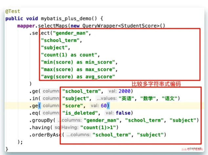Click the "school_term" string in select list
The image size is (208, 155).
pos(60,40)
